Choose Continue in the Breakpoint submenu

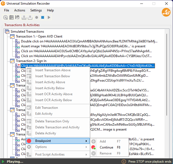click(x=106, y=147)
